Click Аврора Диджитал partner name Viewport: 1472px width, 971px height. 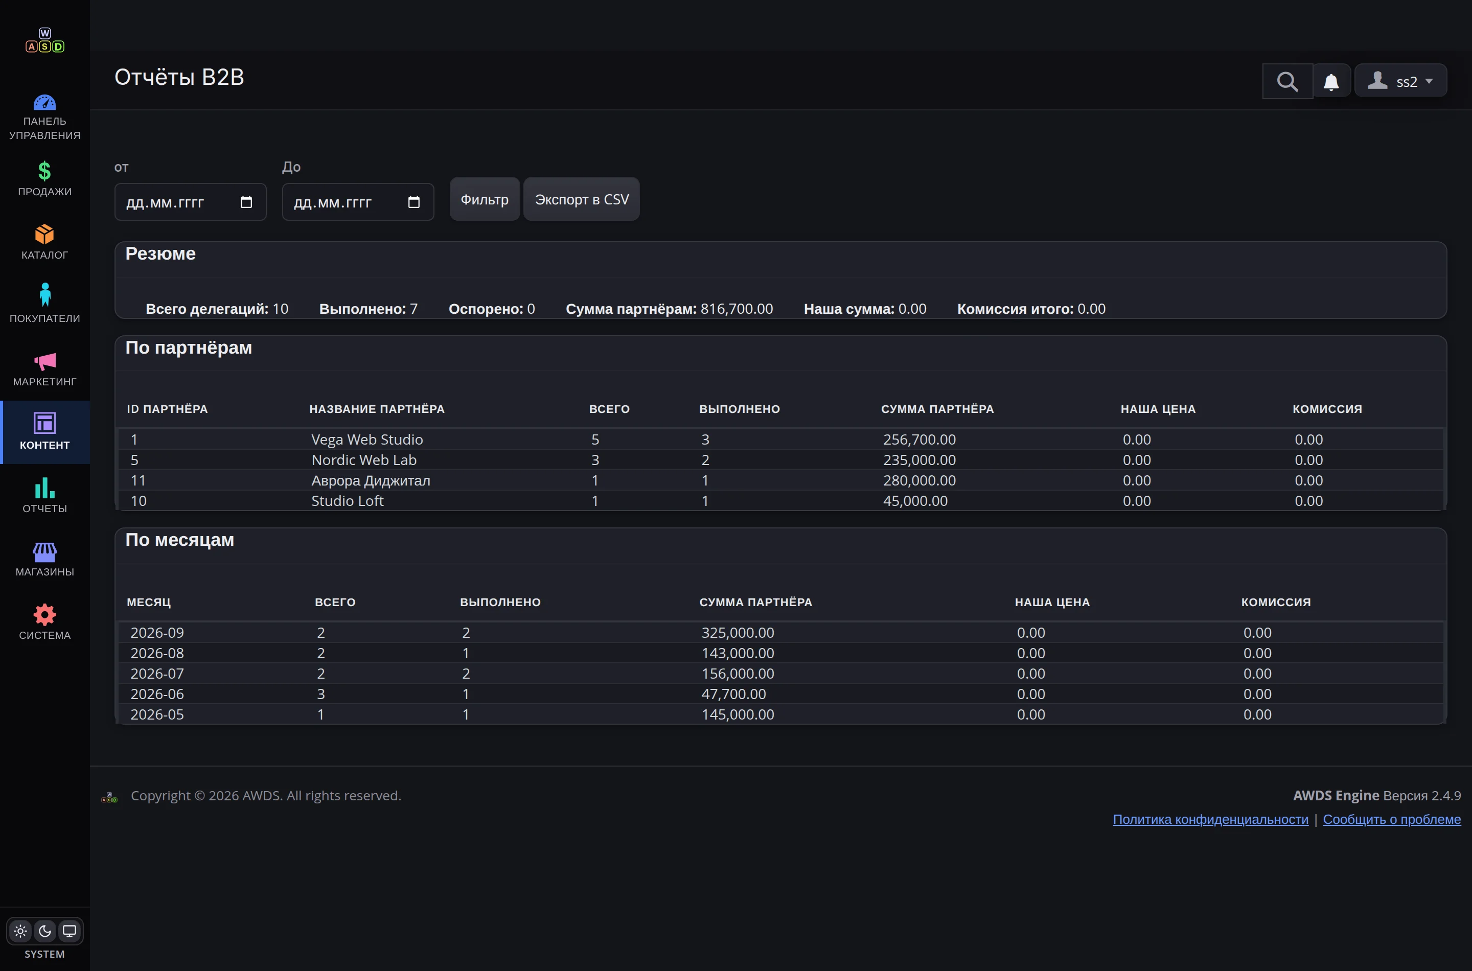371,480
